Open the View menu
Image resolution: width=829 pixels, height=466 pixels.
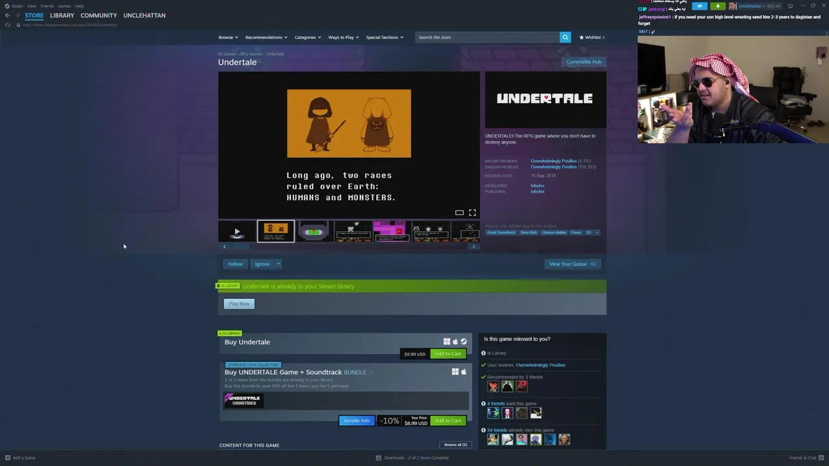point(31,6)
